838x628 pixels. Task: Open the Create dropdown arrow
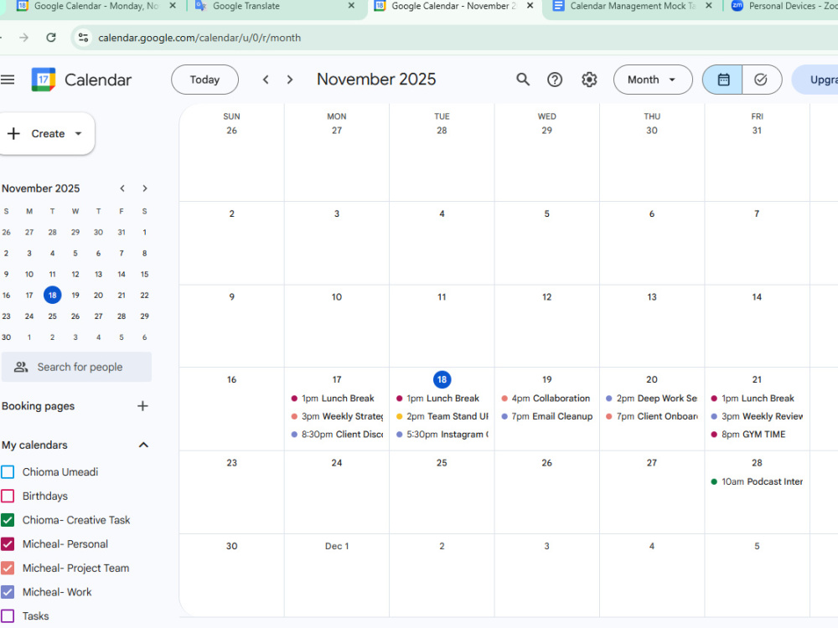coord(79,133)
